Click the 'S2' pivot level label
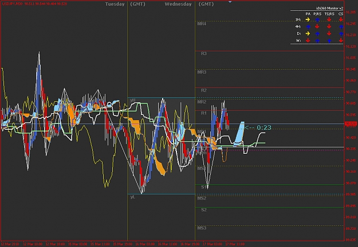 pyautogui.click(x=204, y=210)
